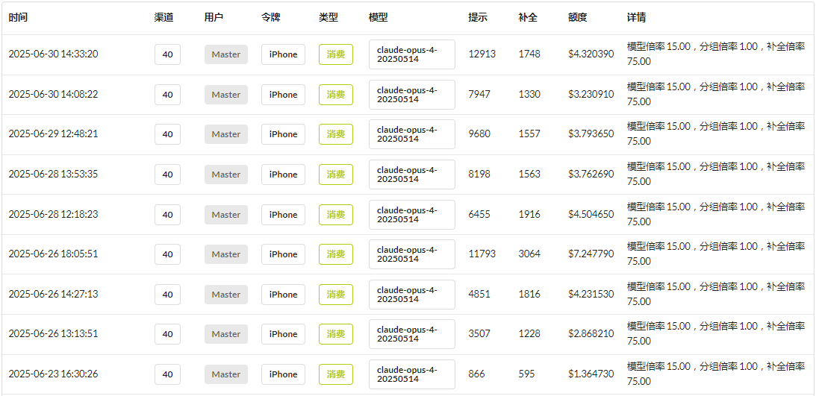Click claude-opus-4 model tag in 2025-06-23 row

coord(412,374)
